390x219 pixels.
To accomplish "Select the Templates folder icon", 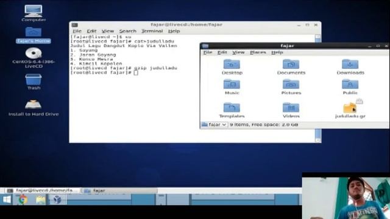I will pos(232,108).
